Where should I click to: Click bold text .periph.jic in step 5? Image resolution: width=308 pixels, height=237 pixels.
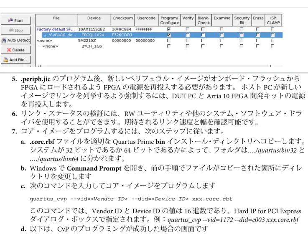click(36, 79)
